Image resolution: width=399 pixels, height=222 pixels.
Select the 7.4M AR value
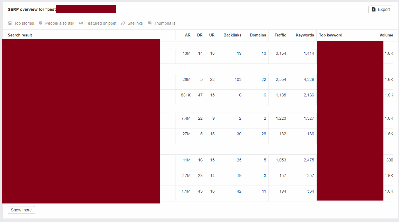[186, 118]
